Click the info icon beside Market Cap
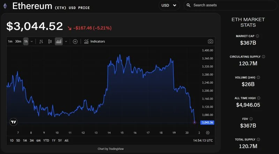The height and width of the screenshot is (154, 279). (x=257, y=36)
